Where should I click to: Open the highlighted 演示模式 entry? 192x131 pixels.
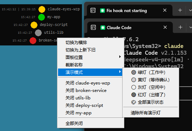point(90,72)
